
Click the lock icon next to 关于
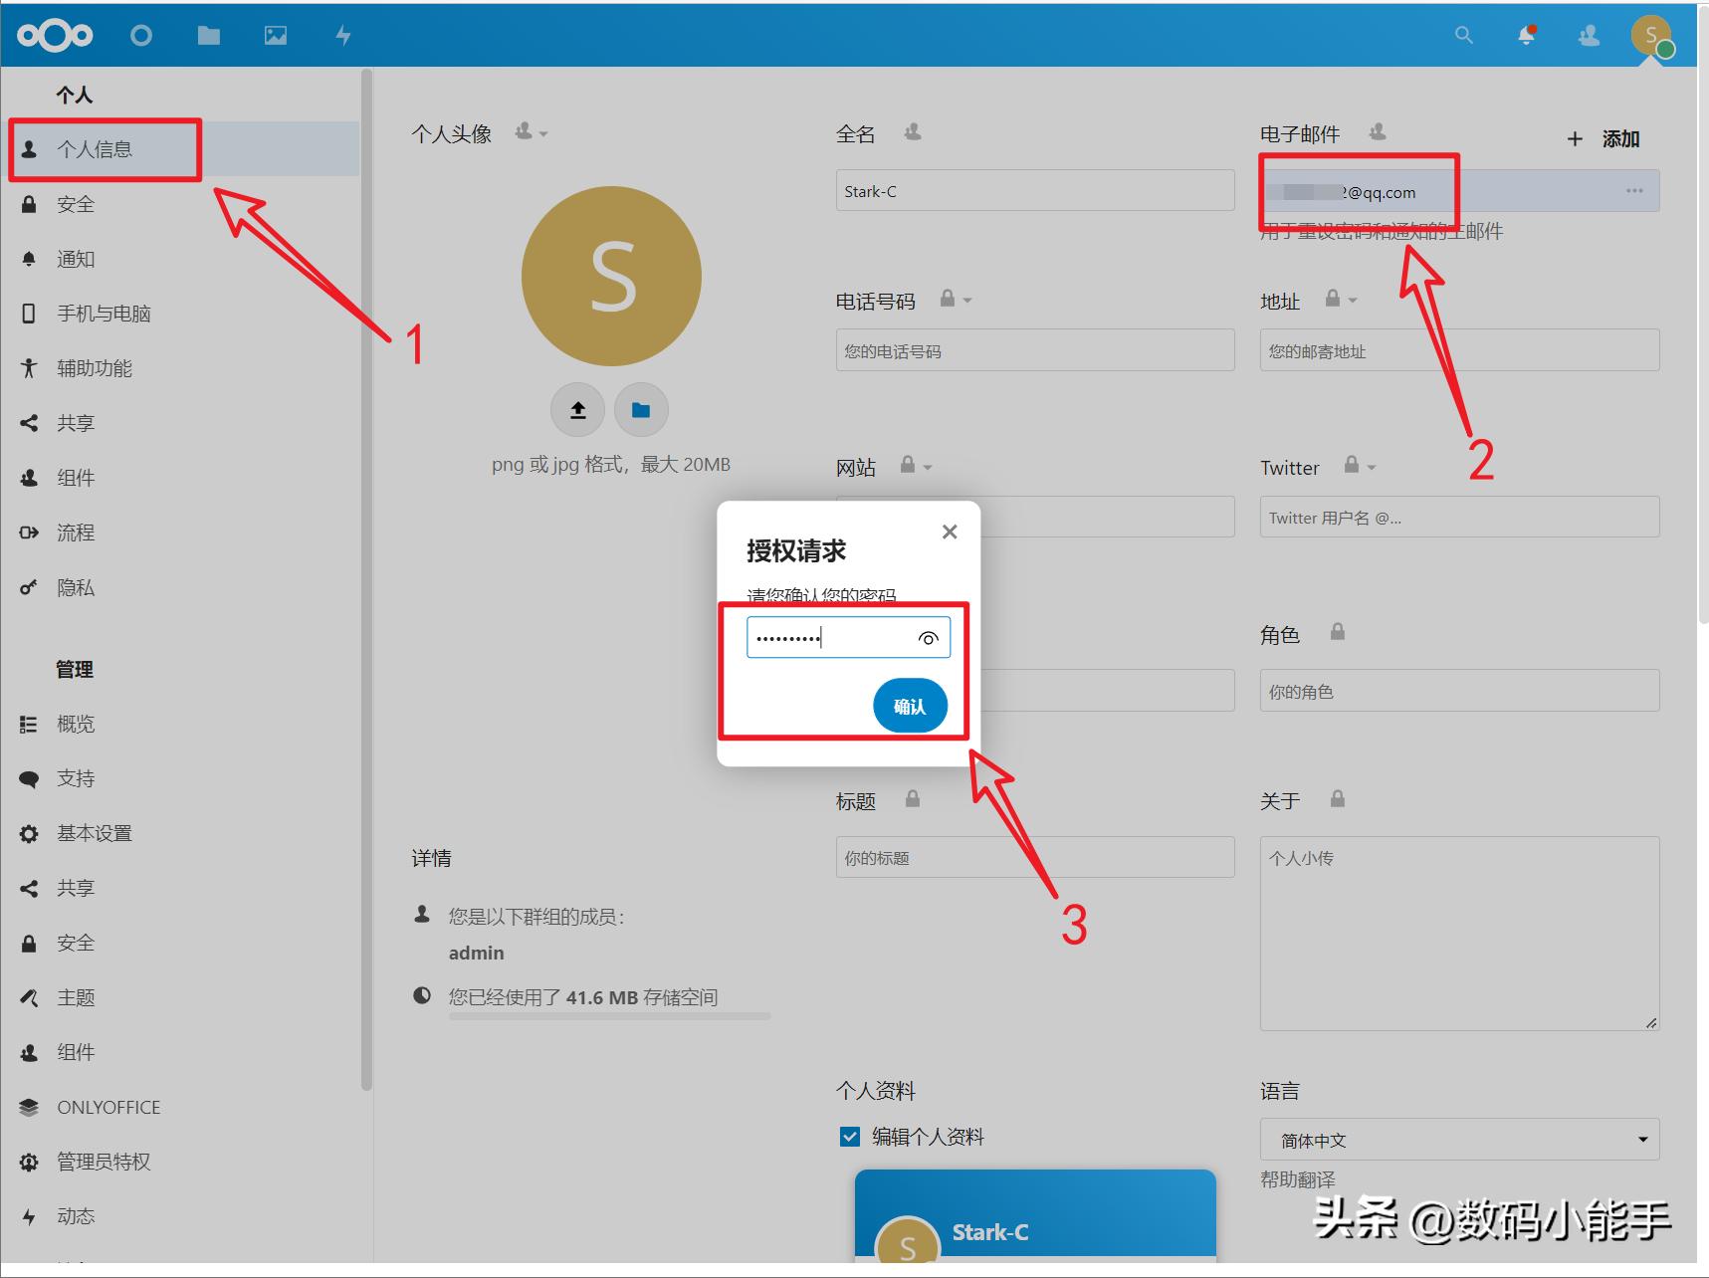click(x=1338, y=799)
